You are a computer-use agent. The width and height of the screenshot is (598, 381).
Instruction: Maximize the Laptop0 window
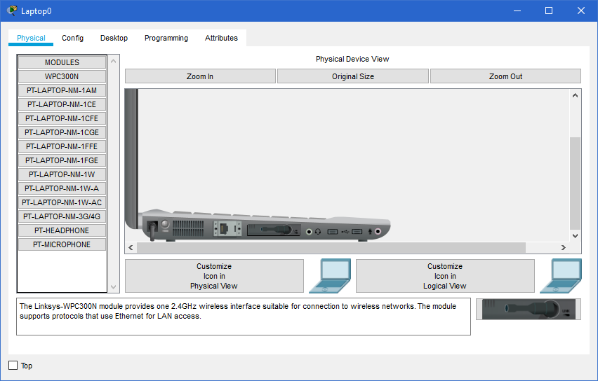549,11
